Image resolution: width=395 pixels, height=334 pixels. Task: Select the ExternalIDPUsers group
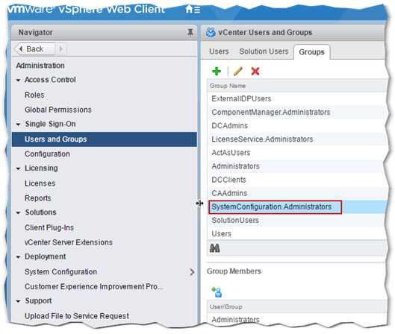tap(297, 99)
